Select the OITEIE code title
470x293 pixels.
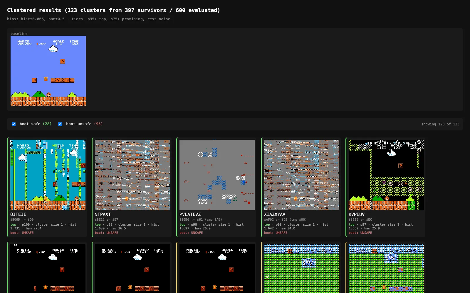pyautogui.click(x=18, y=214)
